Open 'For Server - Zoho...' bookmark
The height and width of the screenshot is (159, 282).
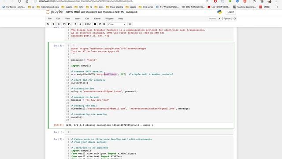point(14,7)
